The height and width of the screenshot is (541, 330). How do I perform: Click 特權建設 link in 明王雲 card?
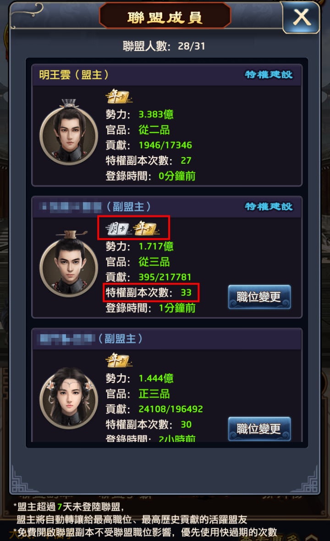(x=269, y=75)
